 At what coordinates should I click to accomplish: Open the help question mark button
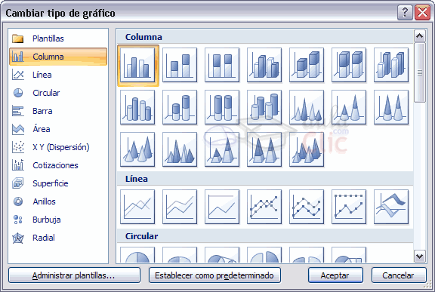click(x=405, y=13)
